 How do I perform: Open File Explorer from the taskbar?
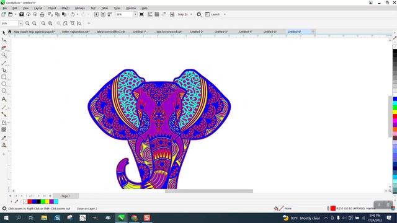(44, 217)
